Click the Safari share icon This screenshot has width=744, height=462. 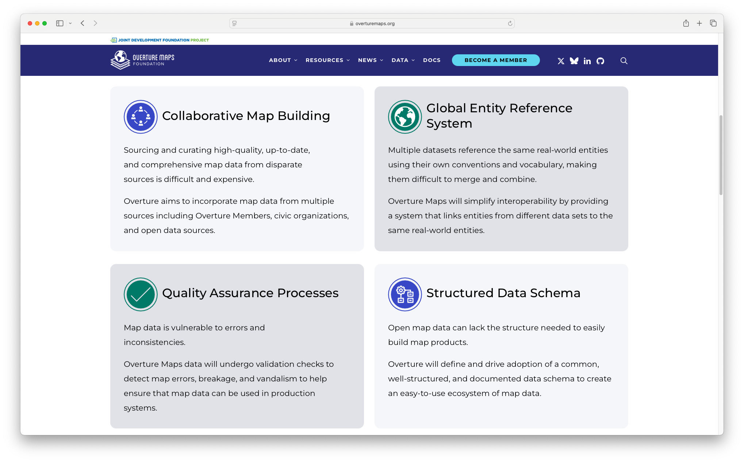pyautogui.click(x=686, y=23)
